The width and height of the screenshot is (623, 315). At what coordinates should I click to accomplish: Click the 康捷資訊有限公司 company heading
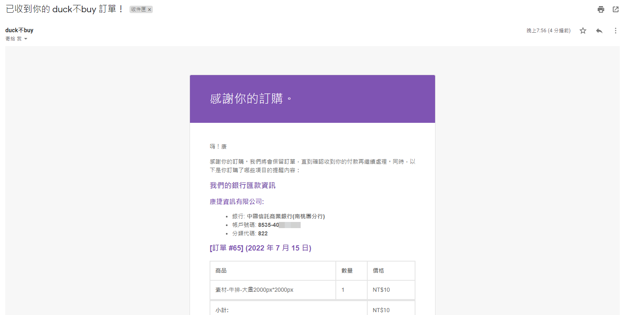[237, 202]
